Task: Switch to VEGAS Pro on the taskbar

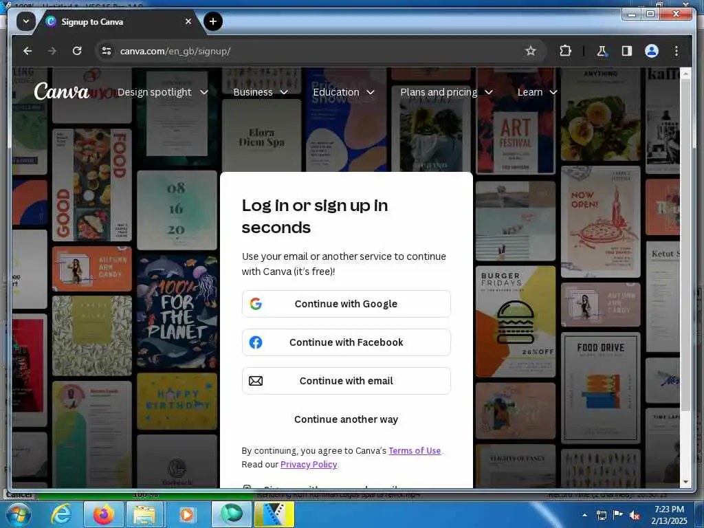Action: (x=274, y=515)
